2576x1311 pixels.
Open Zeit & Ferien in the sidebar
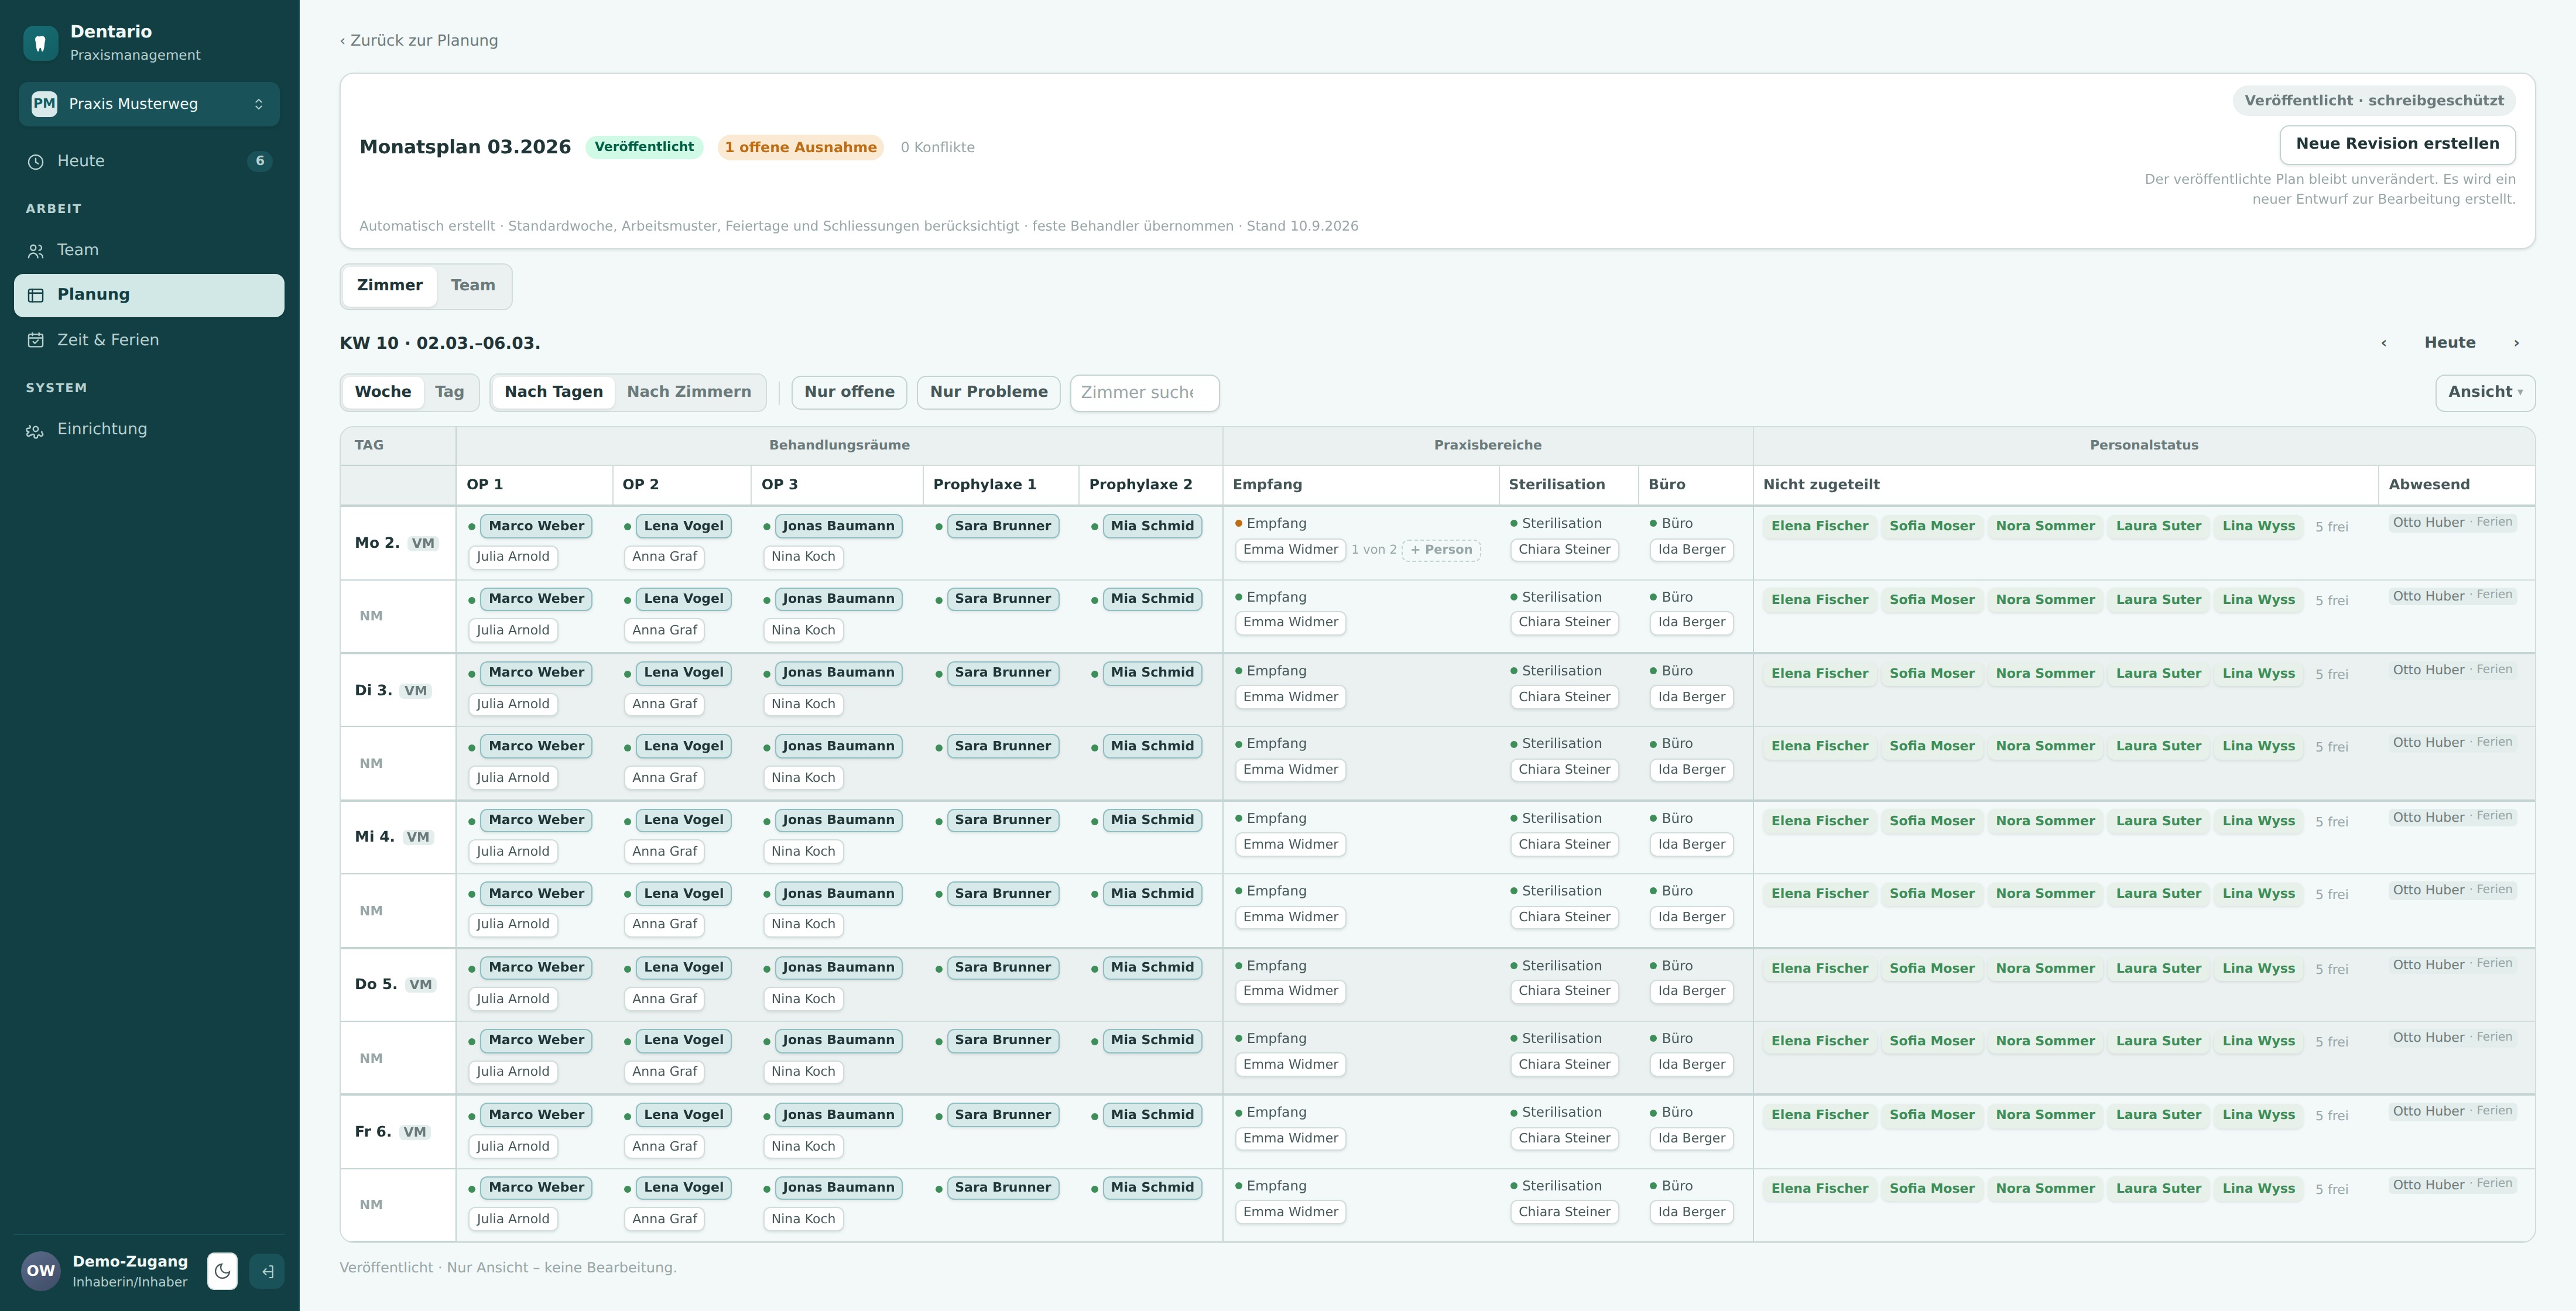click(x=149, y=340)
